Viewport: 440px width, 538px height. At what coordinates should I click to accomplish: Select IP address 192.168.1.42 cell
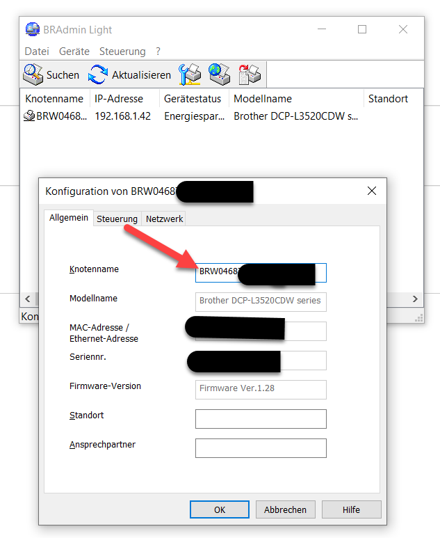tap(122, 116)
